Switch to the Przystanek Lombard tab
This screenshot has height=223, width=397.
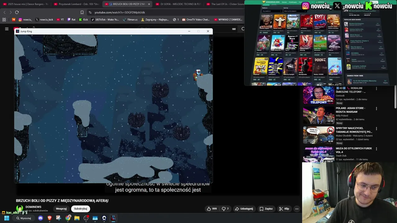coord(76,4)
